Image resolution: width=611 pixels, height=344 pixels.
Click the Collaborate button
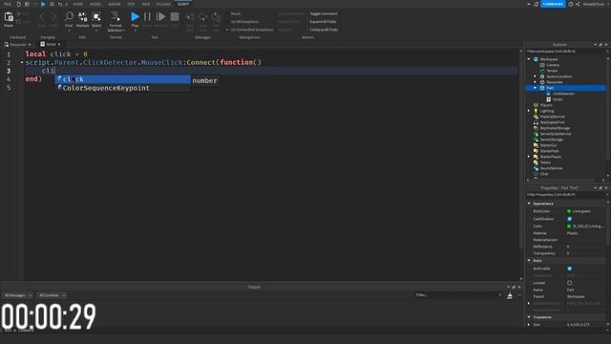(553, 4)
